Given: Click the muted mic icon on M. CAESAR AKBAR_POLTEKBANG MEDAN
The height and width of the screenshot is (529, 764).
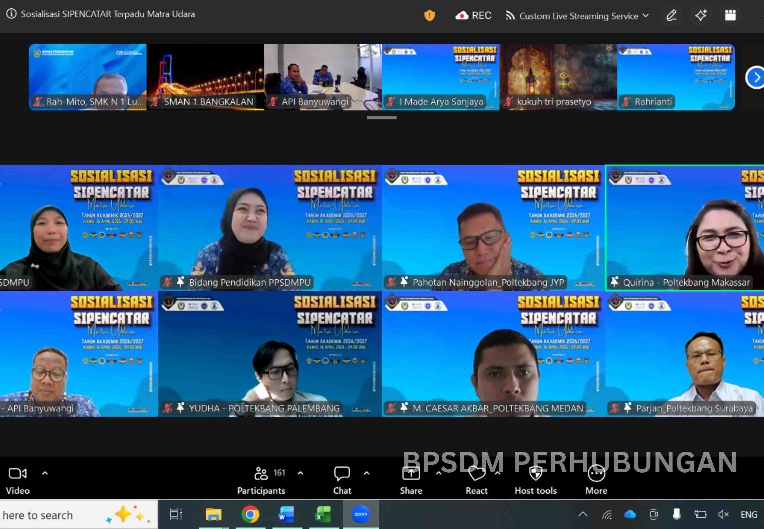Looking at the screenshot, I should [391, 408].
